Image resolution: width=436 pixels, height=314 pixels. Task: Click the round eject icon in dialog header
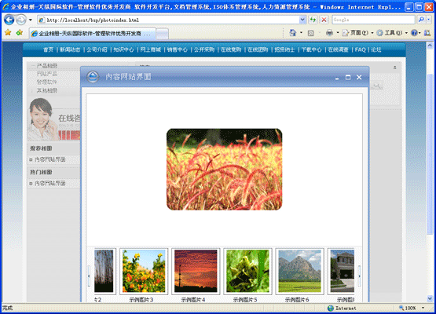[x=93, y=77]
